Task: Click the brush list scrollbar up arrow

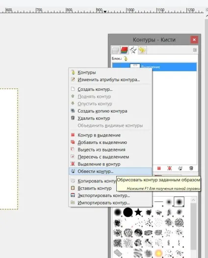Action: pyautogui.click(x=193, y=200)
